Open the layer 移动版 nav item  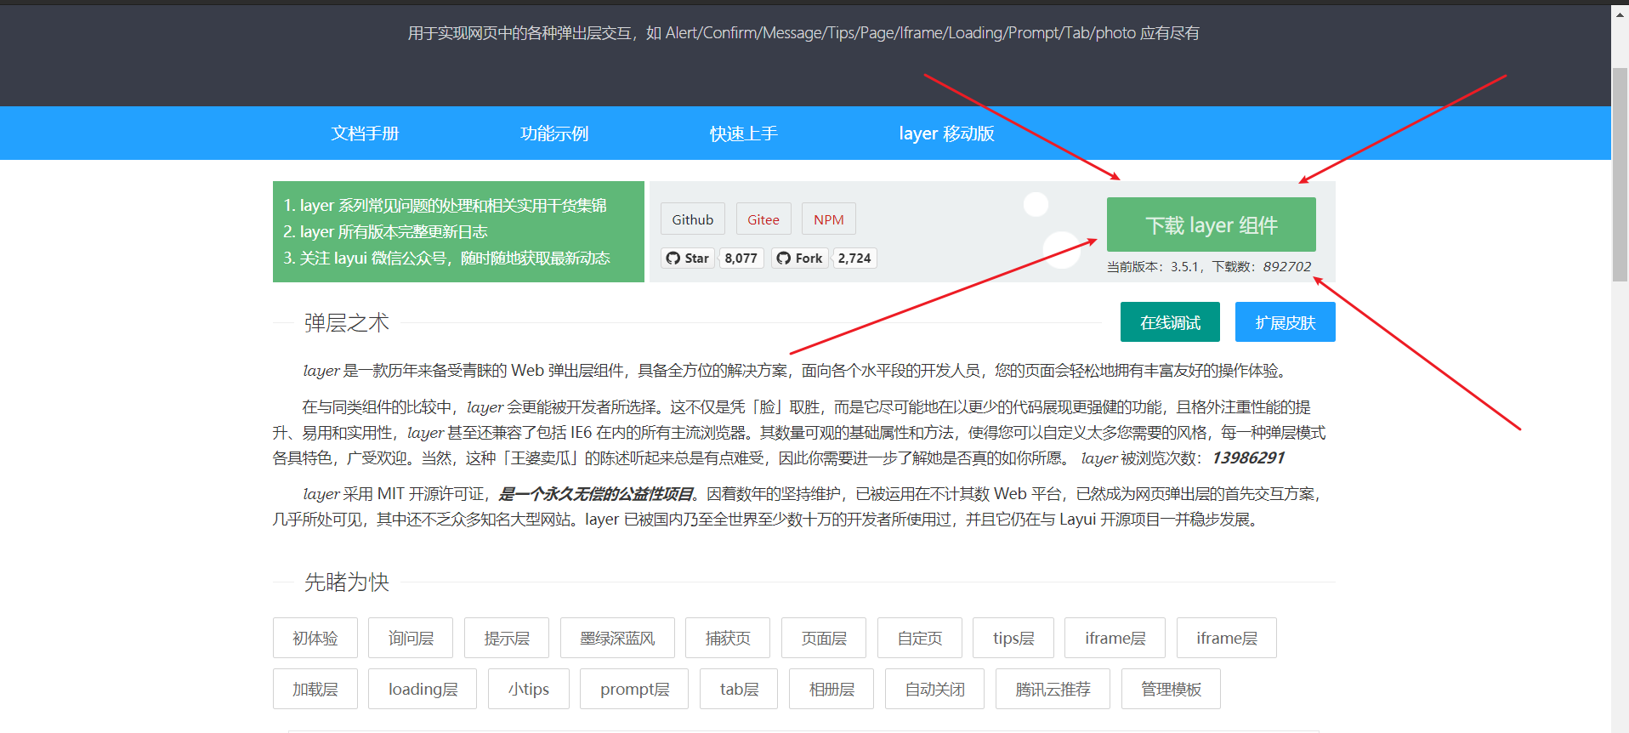946,134
